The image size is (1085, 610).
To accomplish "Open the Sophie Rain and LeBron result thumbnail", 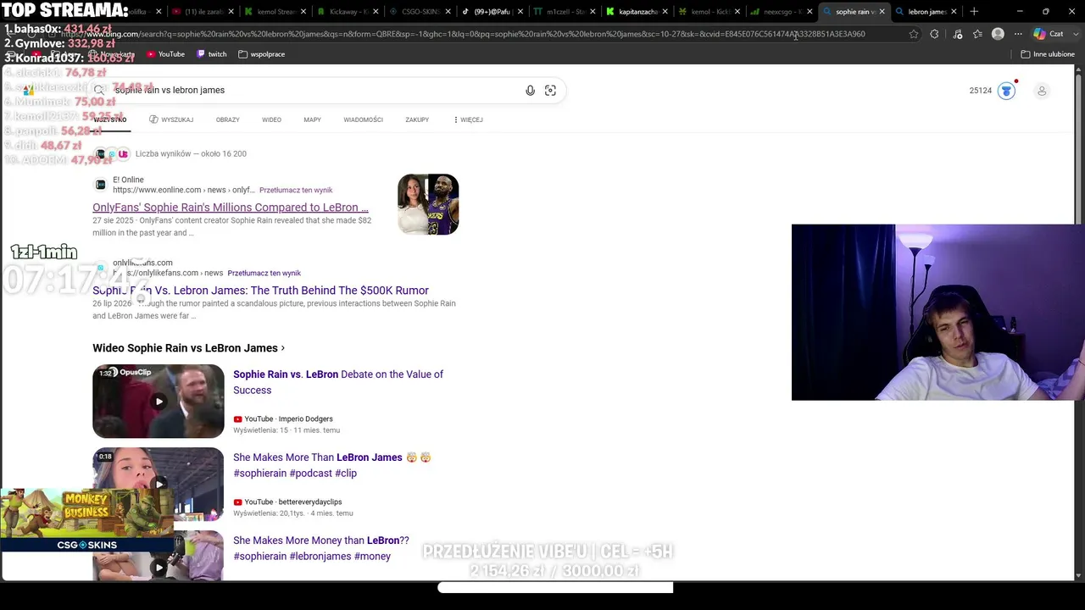I will point(428,204).
